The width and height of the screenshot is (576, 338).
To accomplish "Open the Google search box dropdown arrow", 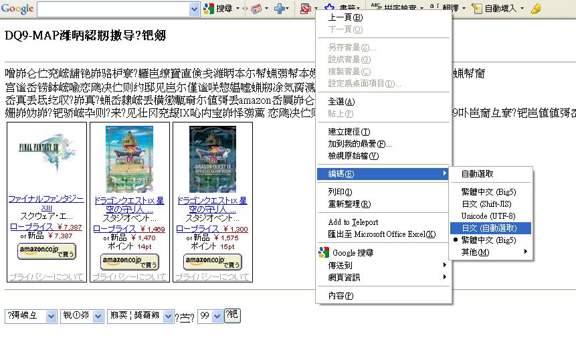I will 194,9.
